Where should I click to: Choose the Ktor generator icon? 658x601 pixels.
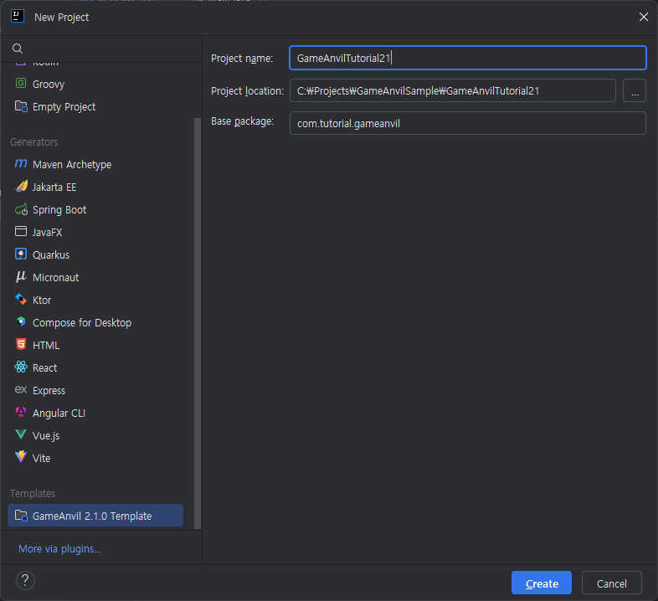pyautogui.click(x=21, y=300)
